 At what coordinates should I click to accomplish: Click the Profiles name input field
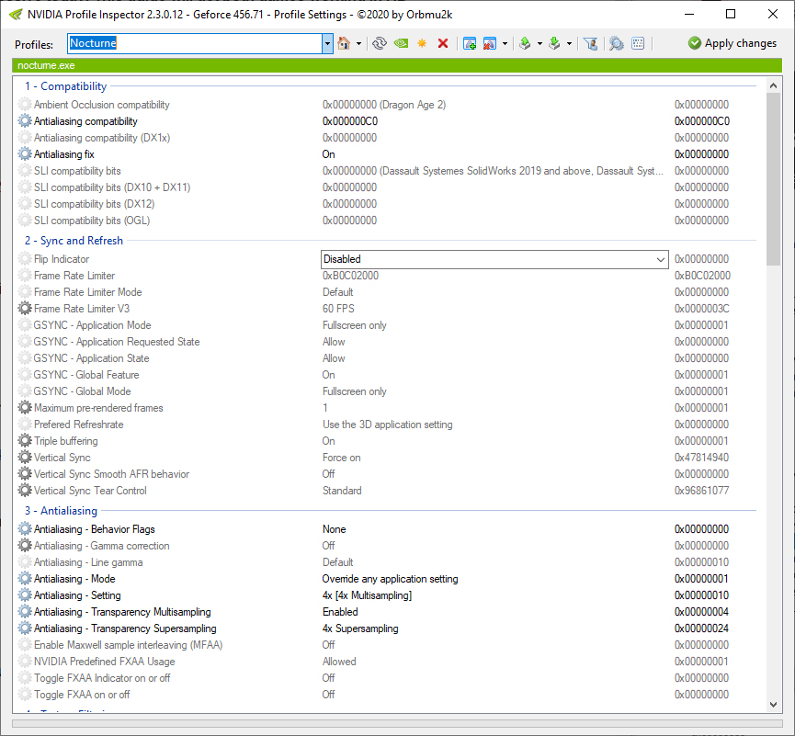tap(195, 43)
